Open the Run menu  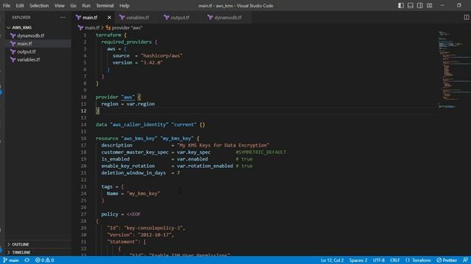pyautogui.click(x=86, y=6)
